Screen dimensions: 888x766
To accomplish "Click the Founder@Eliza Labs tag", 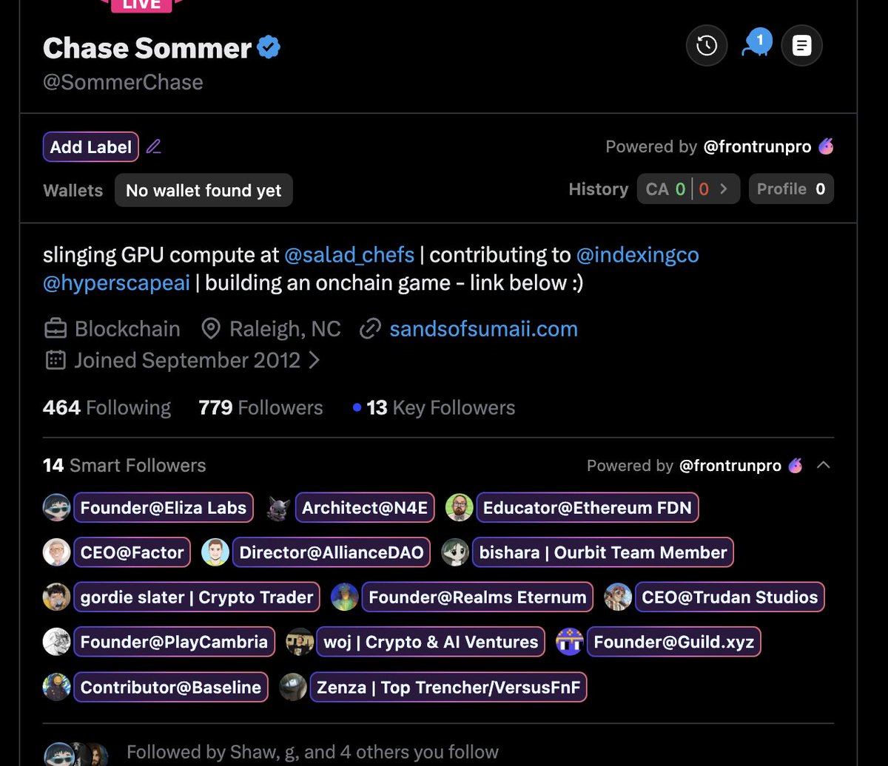I will (x=164, y=508).
